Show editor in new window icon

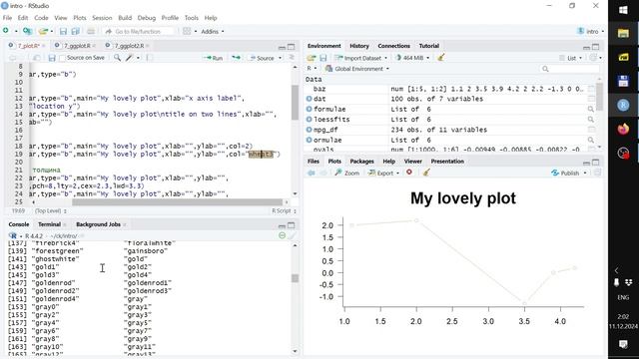[x=37, y=58]
